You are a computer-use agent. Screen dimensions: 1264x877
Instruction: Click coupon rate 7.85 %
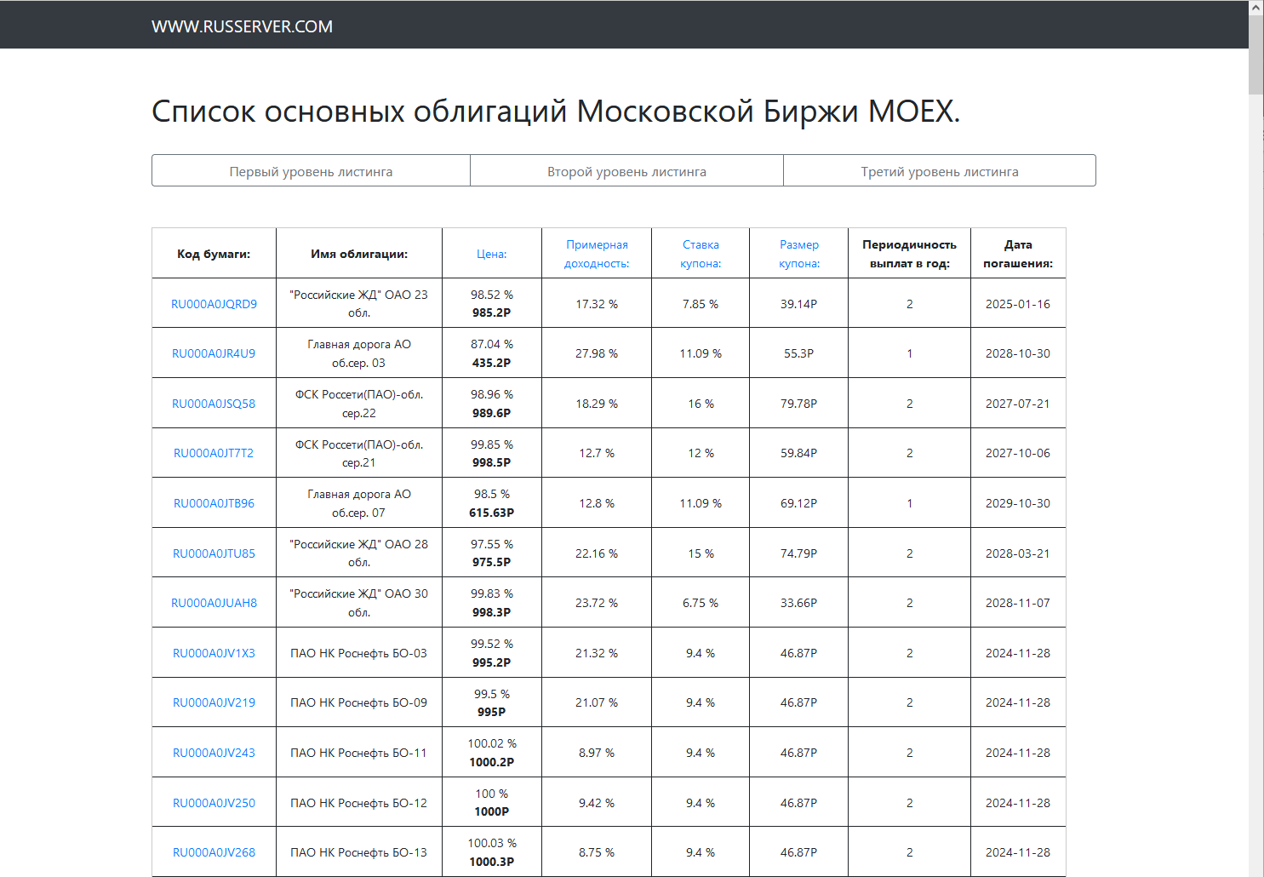701,304
